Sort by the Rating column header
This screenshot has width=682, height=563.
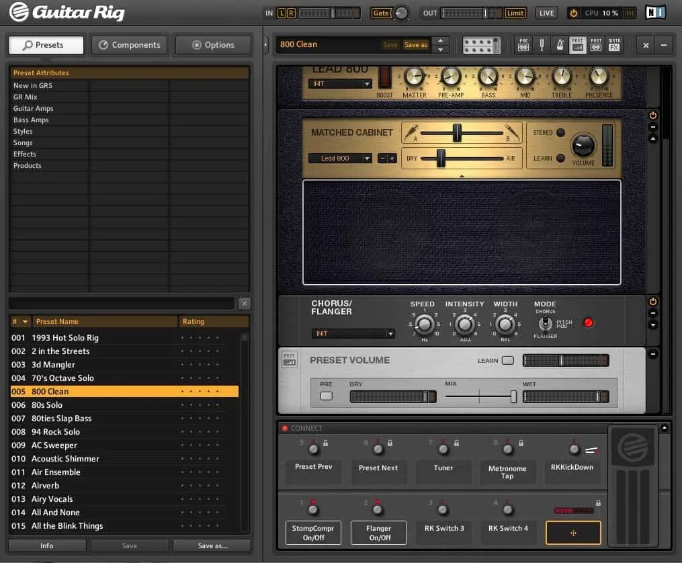coord(213,322)
